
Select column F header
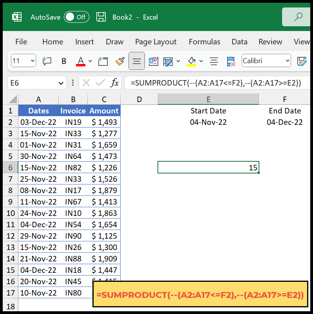285,99
